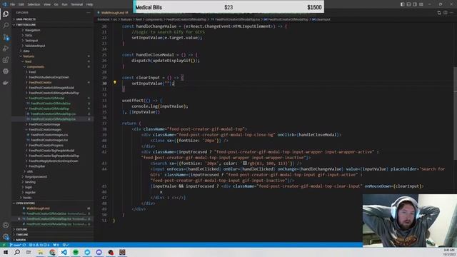The image size is (457, 257).
Task: Open the Manage gear at activity bar bottom
Action: click(6, 236)
